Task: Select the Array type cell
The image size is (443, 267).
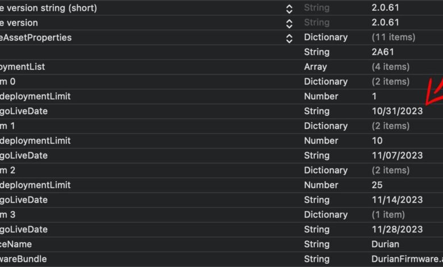Action: coord(315,66)
